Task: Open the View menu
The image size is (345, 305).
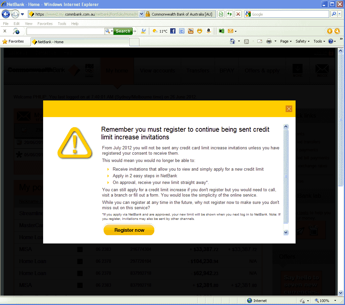Action: coord(29,24)
